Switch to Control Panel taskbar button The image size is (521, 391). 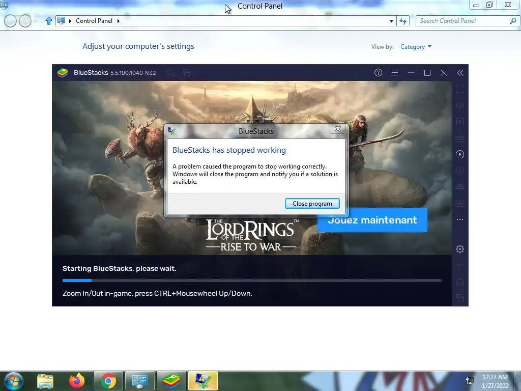pyautogui.click(x=139, y=381)
